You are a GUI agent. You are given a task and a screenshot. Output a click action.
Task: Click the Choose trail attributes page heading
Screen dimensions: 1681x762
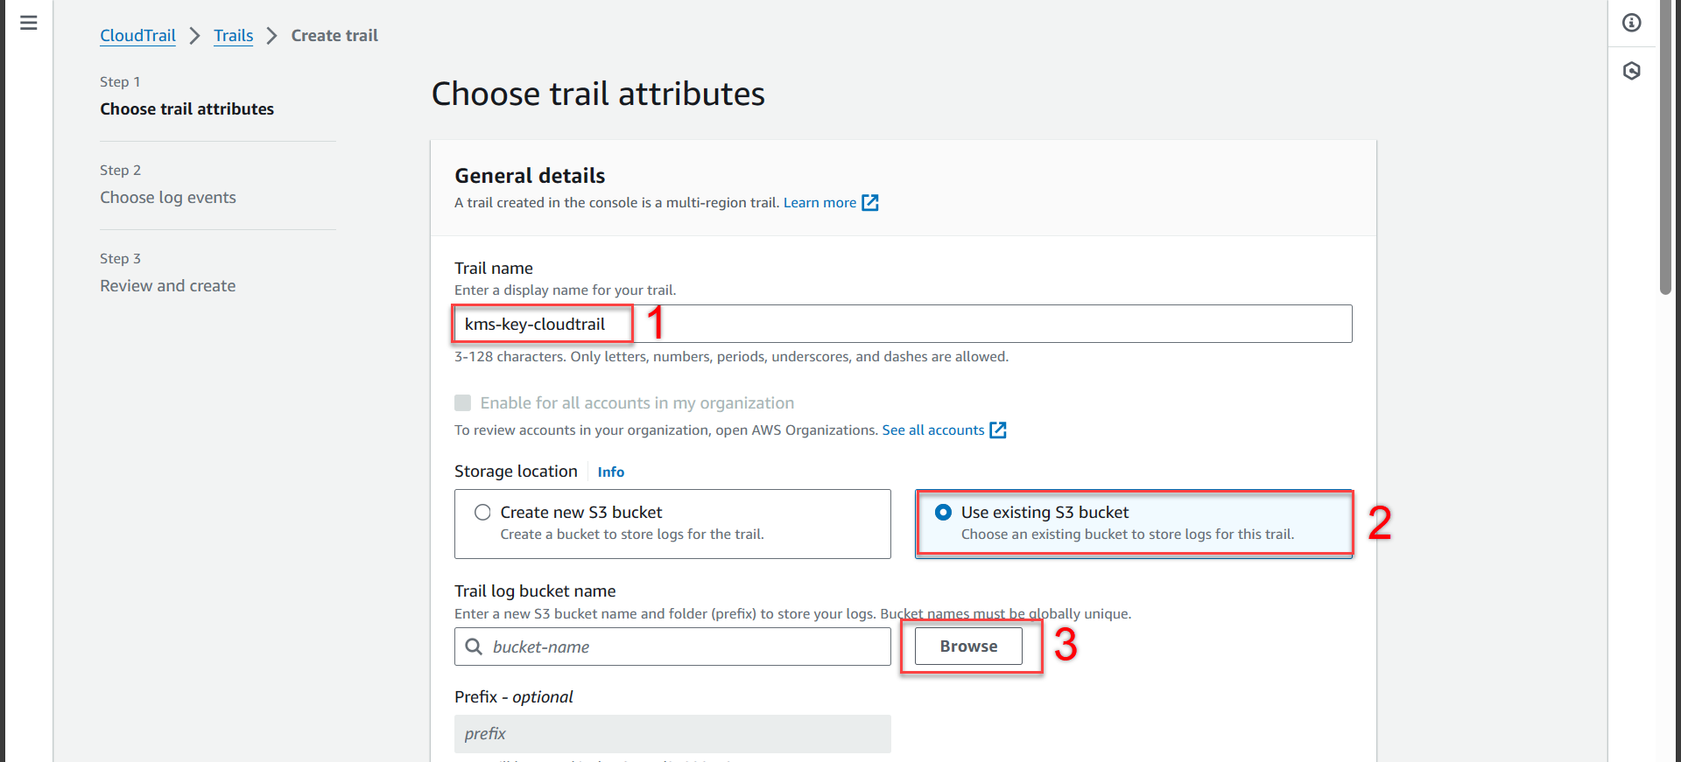pyautogui.click(x=598, y=94)
